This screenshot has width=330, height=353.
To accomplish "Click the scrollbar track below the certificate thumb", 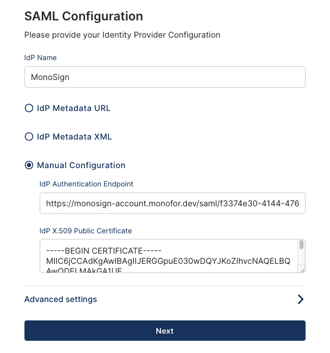I will click(x=301, y=259).
